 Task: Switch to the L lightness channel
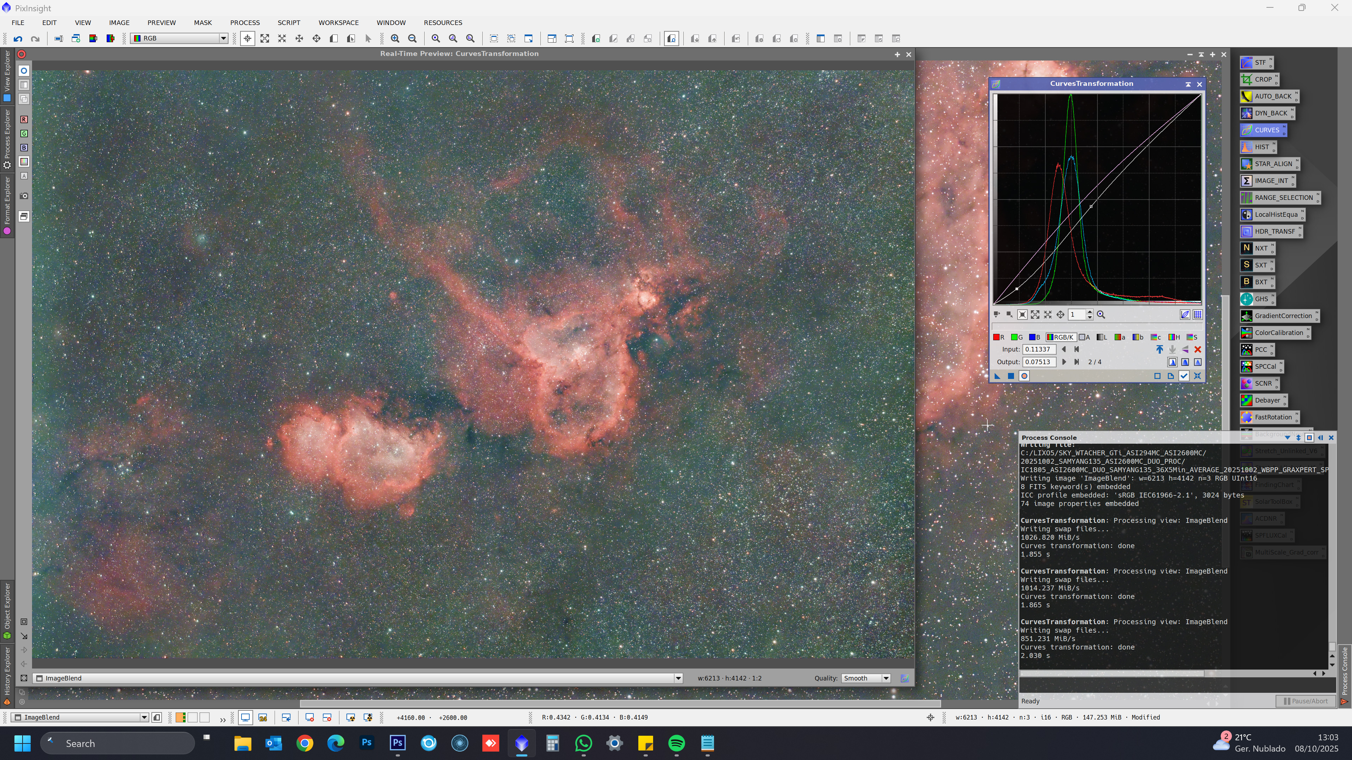1102,337
